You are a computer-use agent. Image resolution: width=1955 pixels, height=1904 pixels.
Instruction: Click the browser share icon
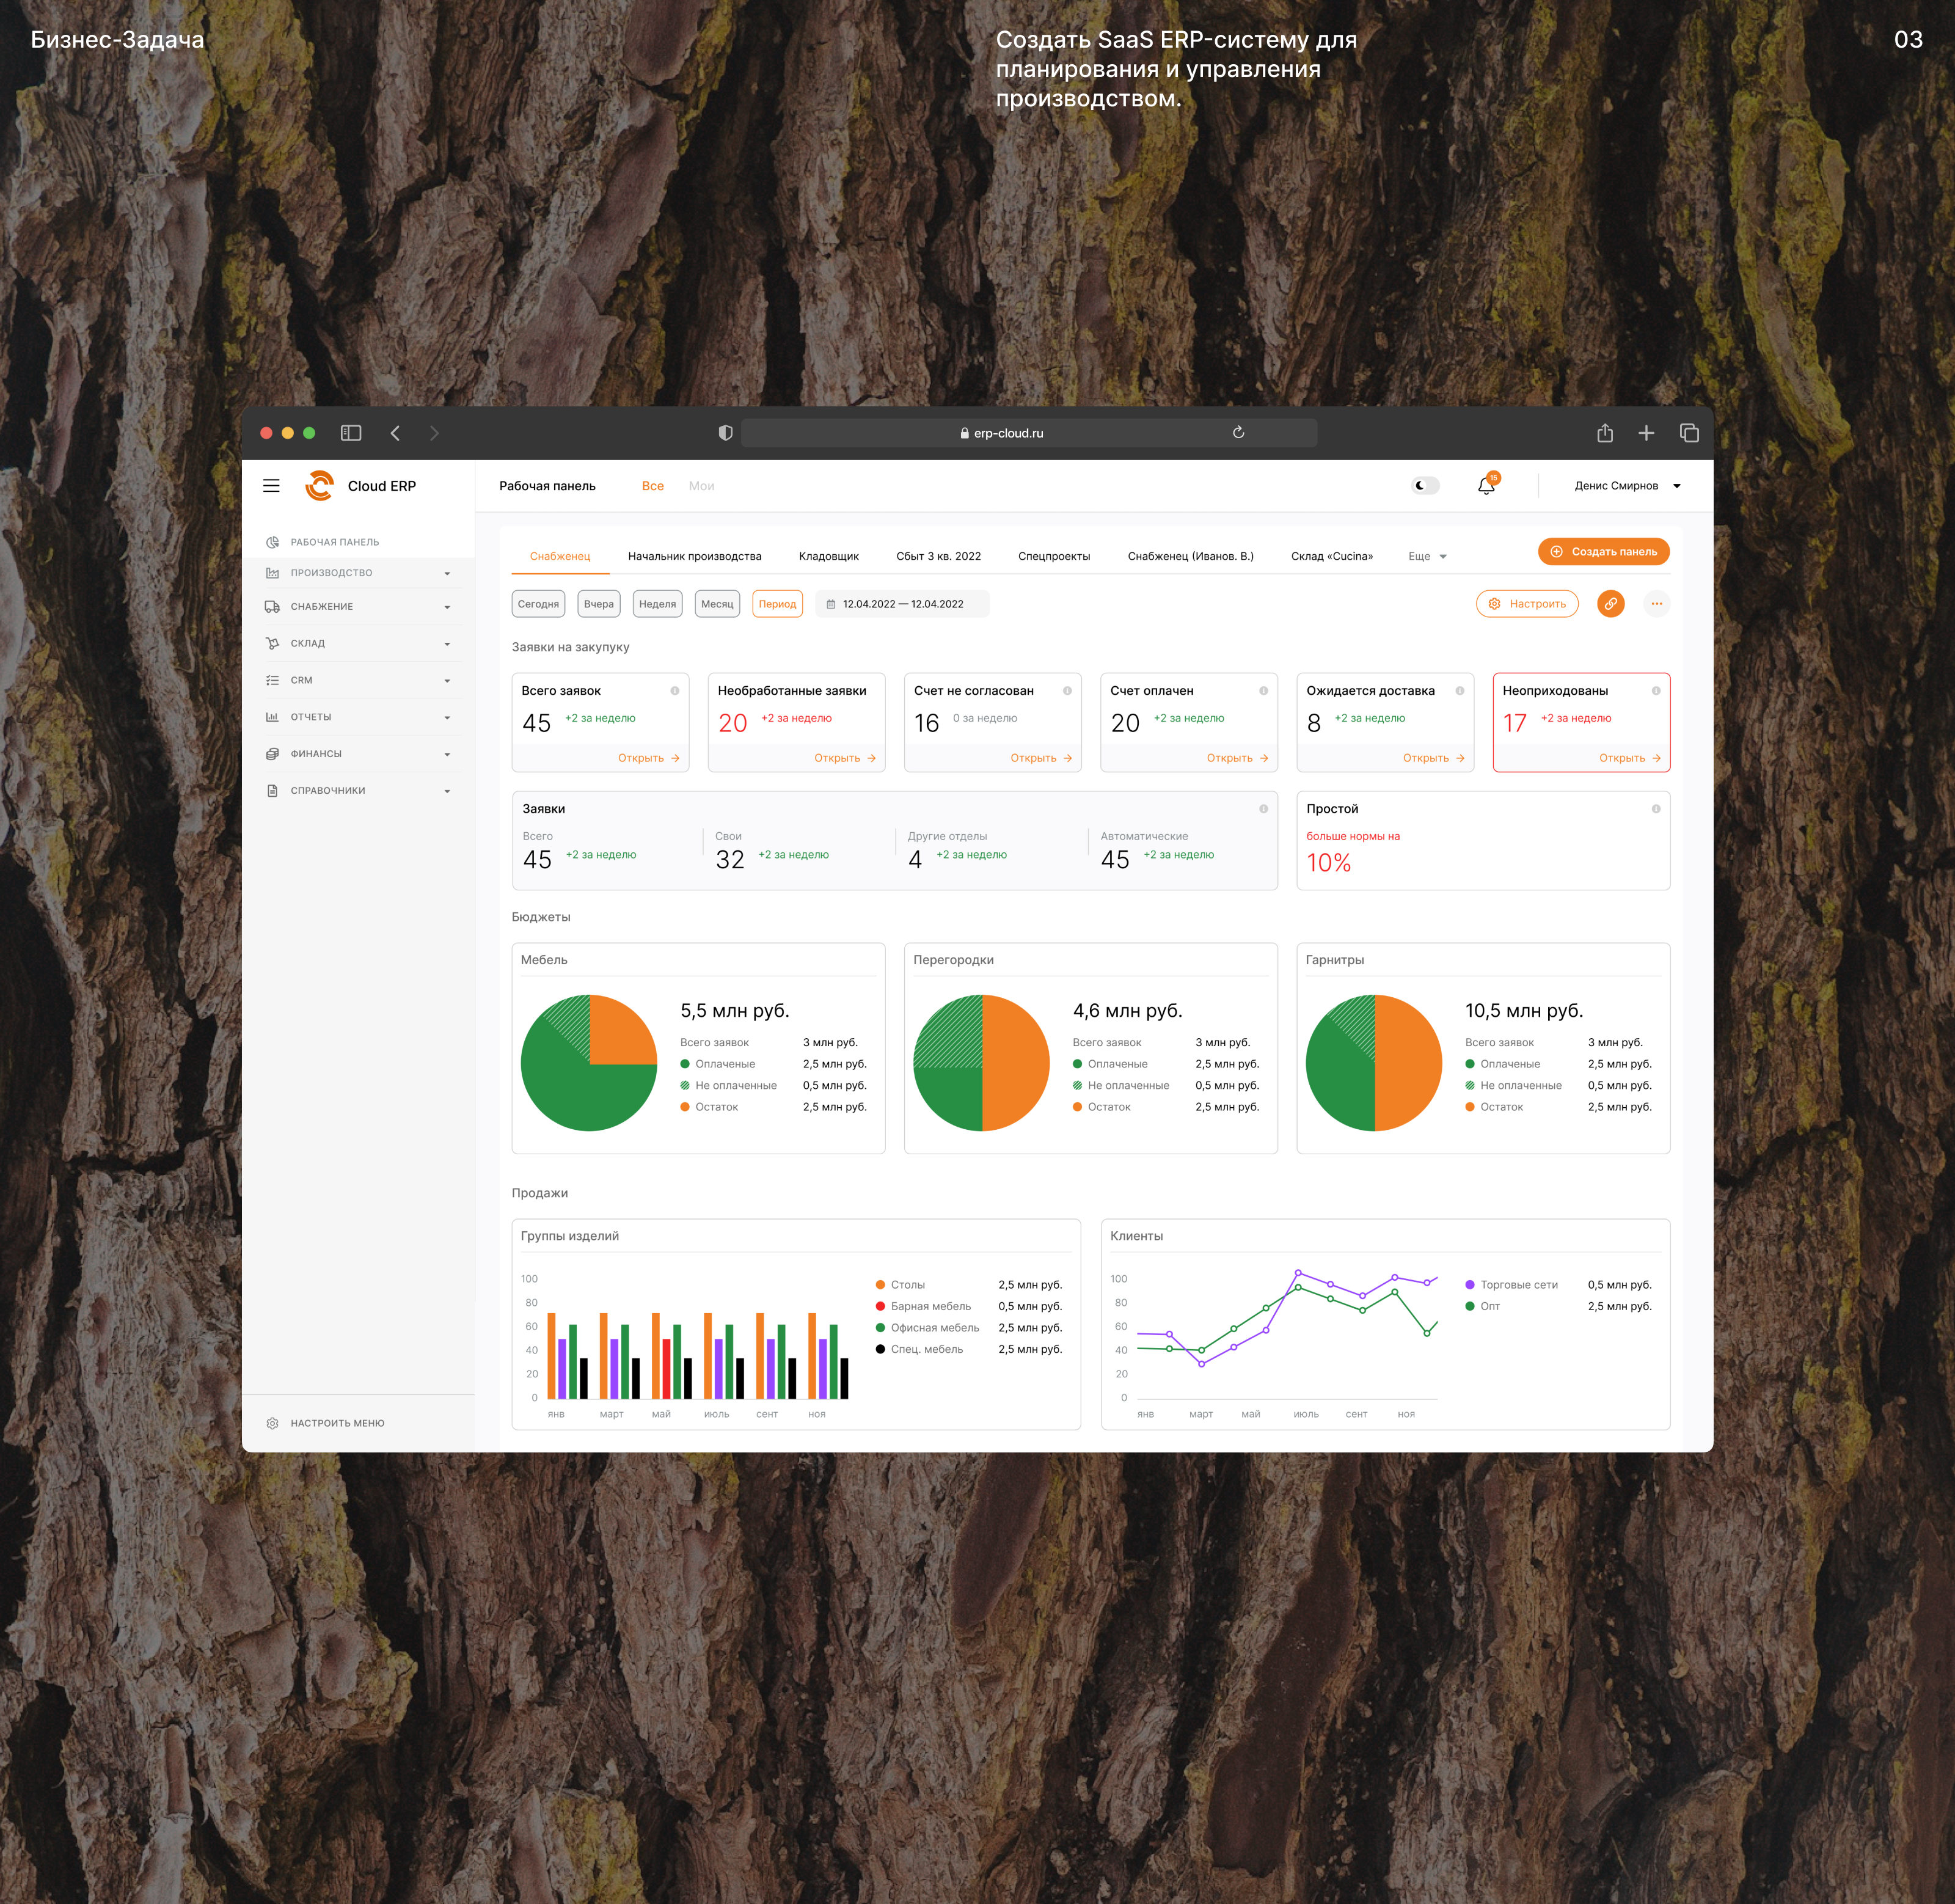point(1604,433)
